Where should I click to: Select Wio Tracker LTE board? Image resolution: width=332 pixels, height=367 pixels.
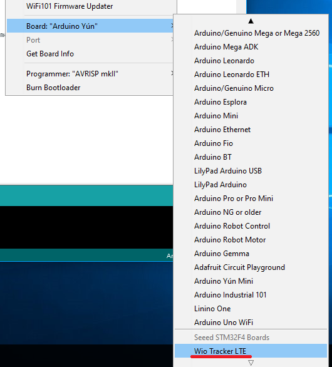(251, 351)
